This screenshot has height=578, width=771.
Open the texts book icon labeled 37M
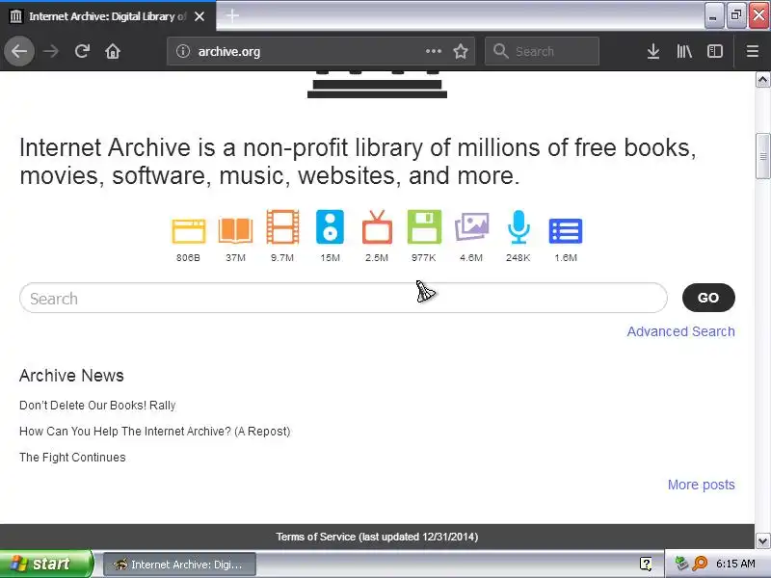(x=235, y=231)
